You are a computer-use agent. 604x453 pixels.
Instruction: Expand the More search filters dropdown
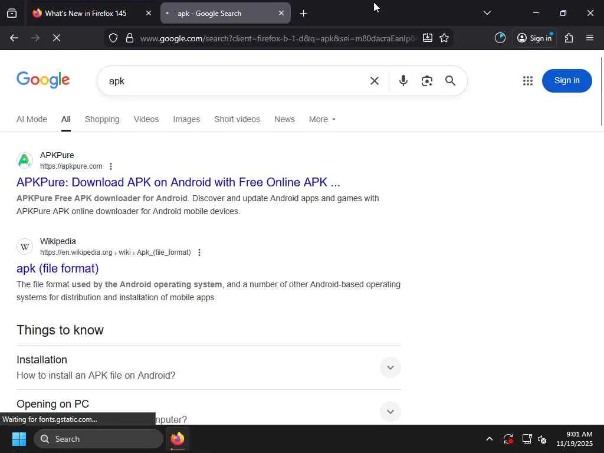pyautogui.click(x=322, y=119)
